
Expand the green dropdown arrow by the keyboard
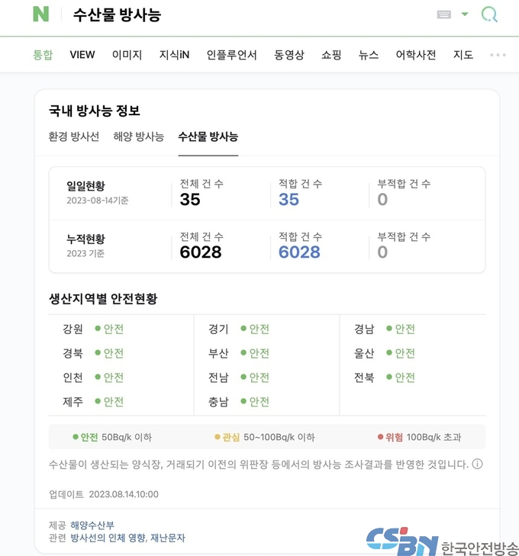click(x=465, y=14)
